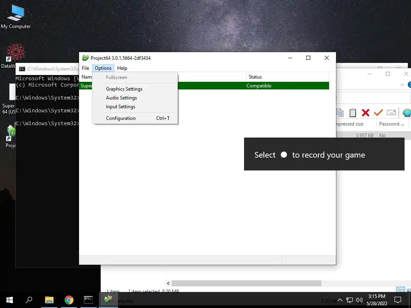Click the horizontal scrollbar thumb

246,284
